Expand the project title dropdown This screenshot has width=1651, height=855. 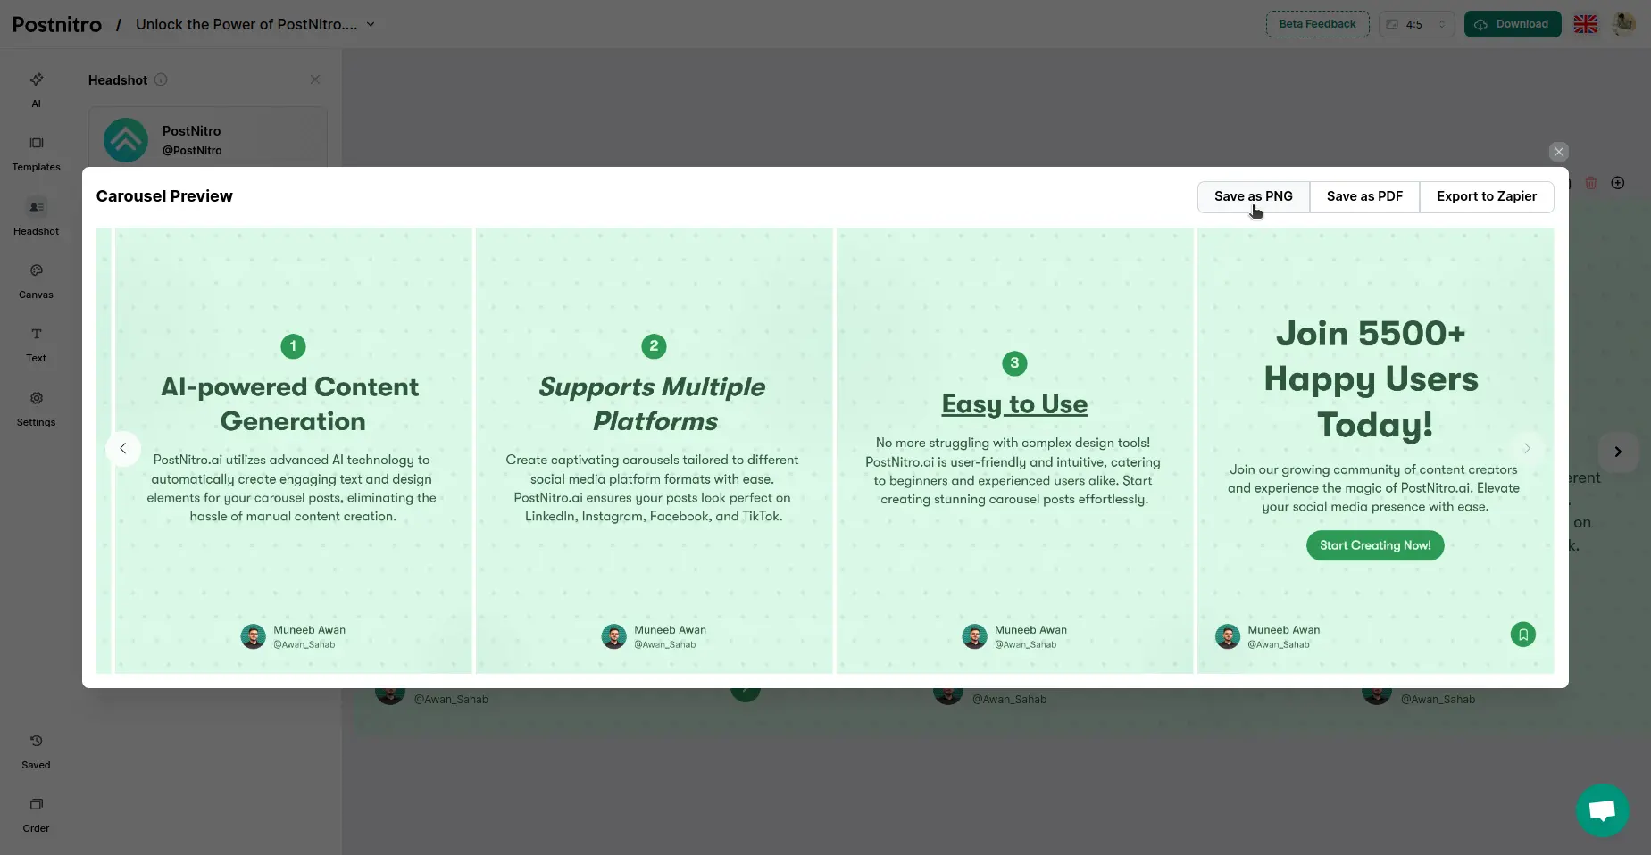371,24
